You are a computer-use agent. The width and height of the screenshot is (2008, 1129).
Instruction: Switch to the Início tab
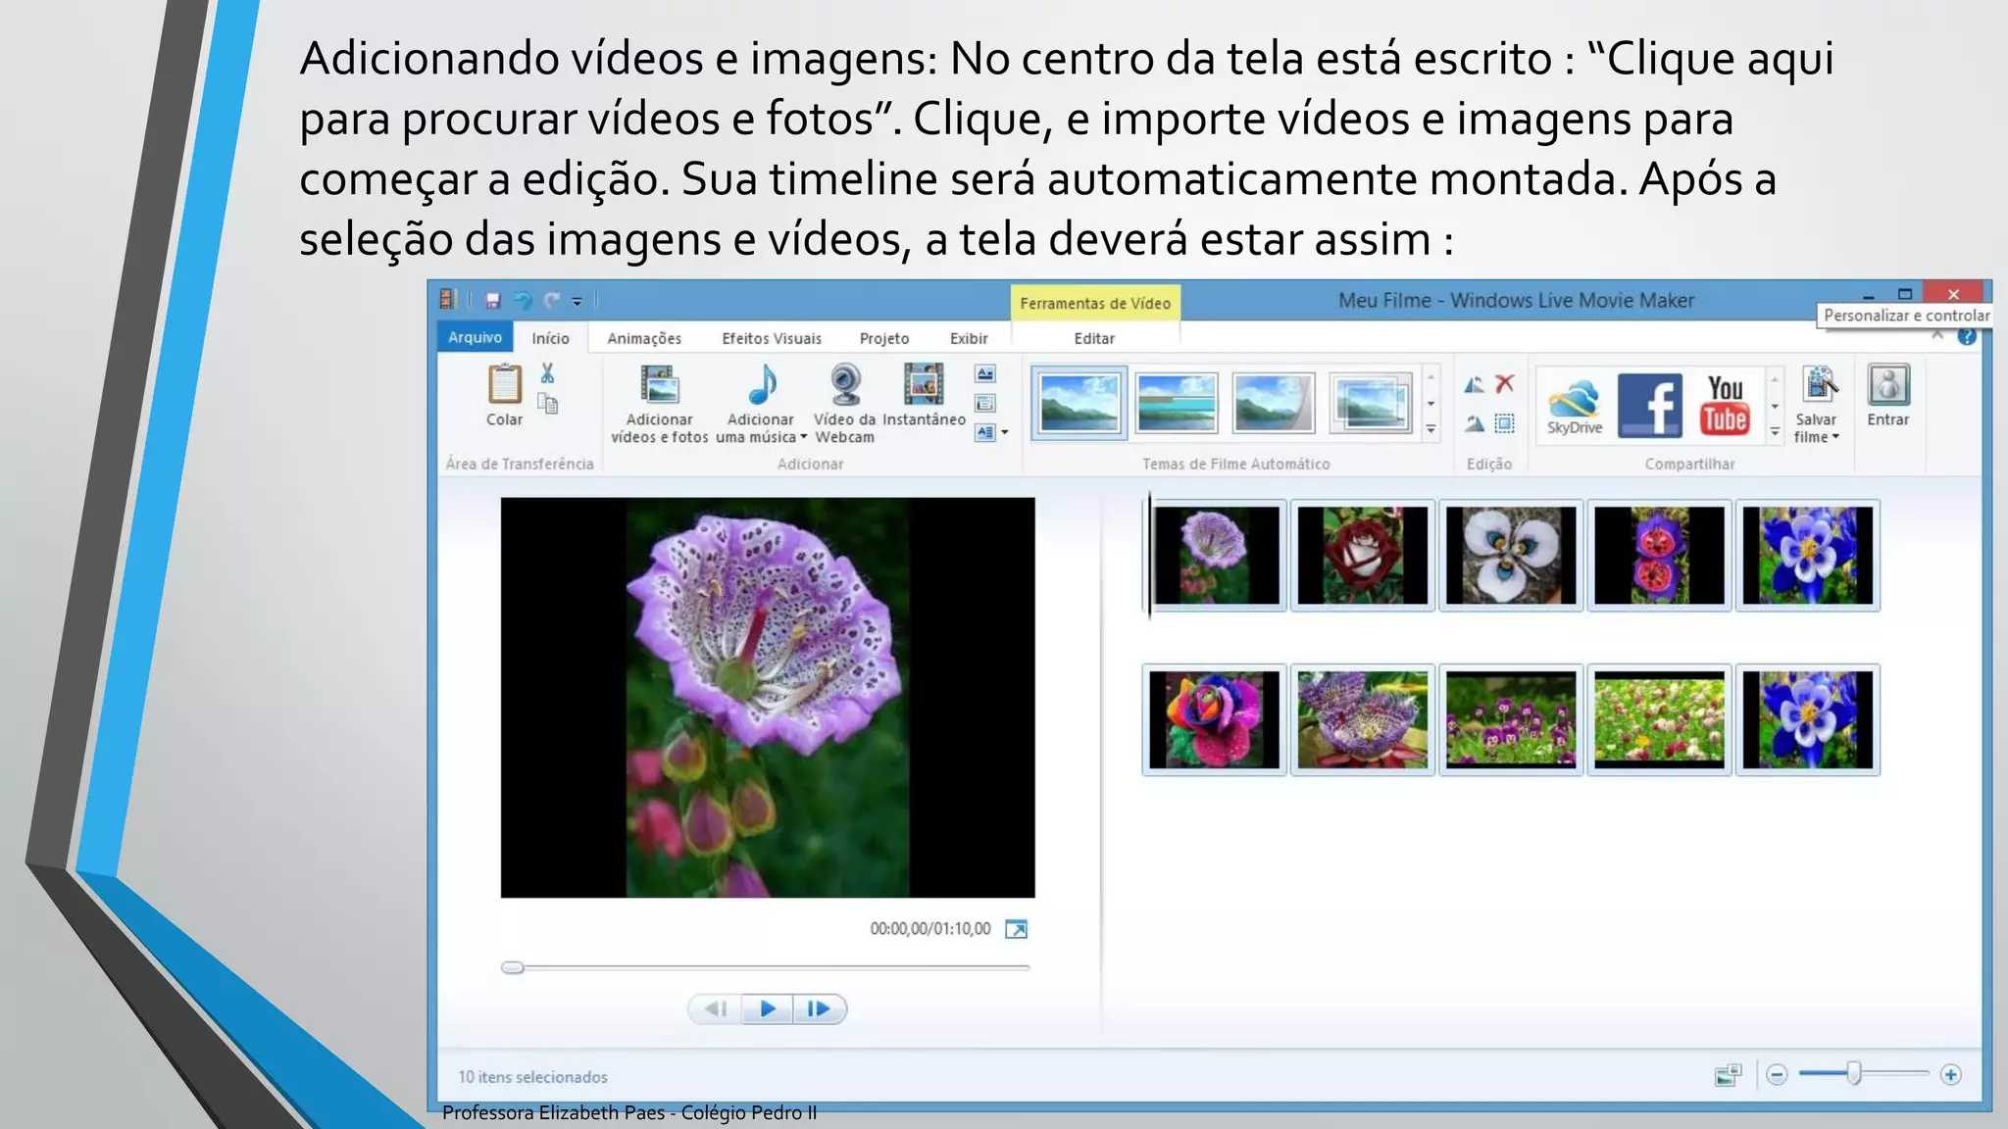pos(551,338)
